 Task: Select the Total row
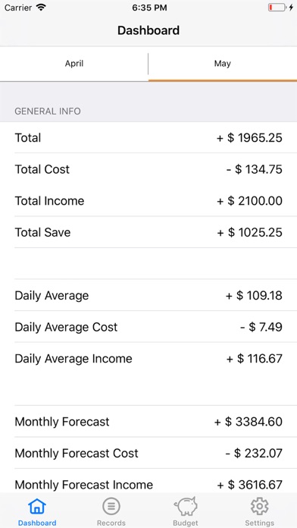148,138
